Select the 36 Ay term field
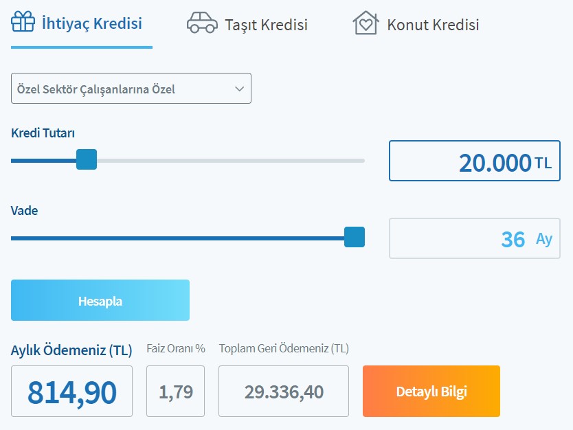The image size is (573, 430). [x=475, y=237]
